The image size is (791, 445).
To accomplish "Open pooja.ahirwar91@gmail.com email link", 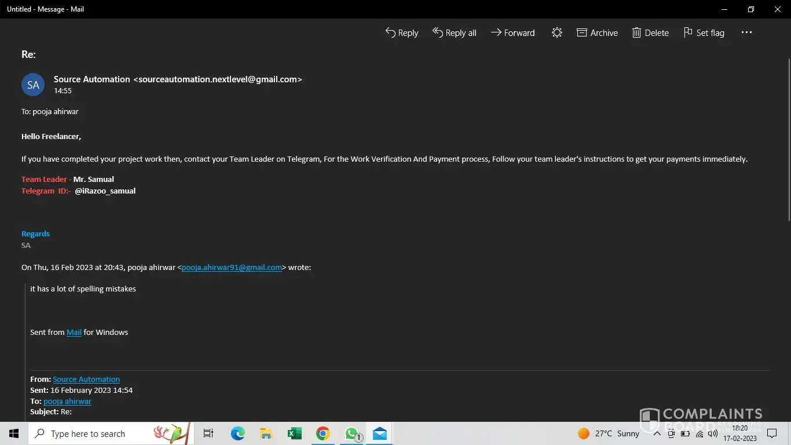I will (x=232, y=268).
